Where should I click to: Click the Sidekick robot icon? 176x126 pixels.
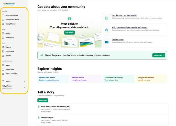point(70,18)
